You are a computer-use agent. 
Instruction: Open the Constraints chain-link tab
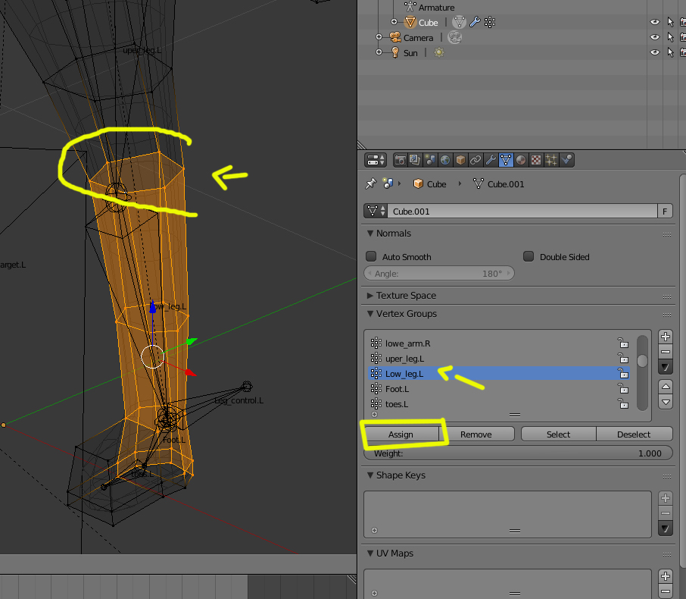[476, 160]
